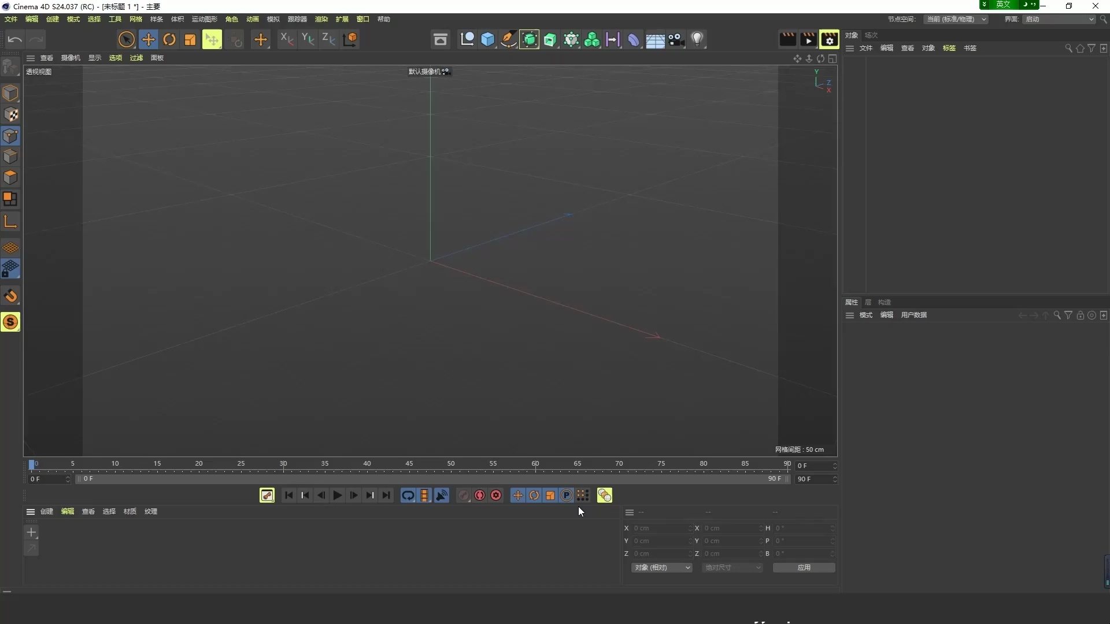Add a Light object
The height and width of the screenshot is (624, 1110).
click(698, 39)
